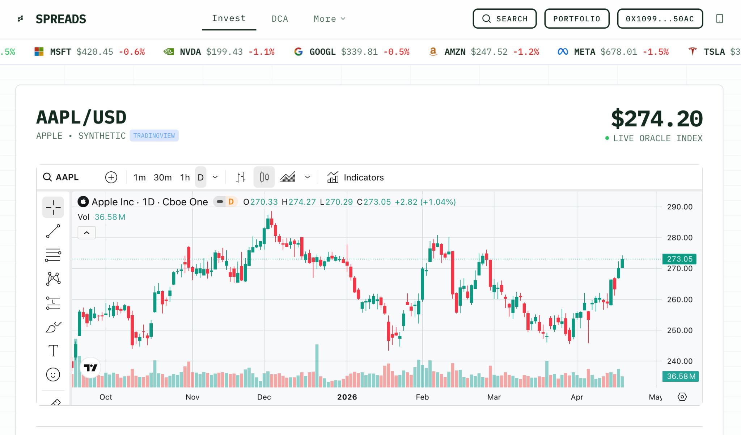Image resolution: width=741 pixels, height=435 pixels.
Task: Switch chart to candles style
Action: (x=264, y=177)
